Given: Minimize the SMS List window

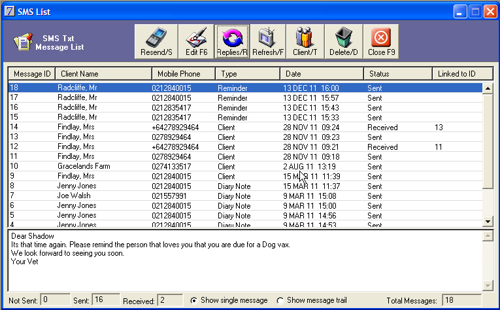Looking at the screenshot, I should (x=460, y=12).
